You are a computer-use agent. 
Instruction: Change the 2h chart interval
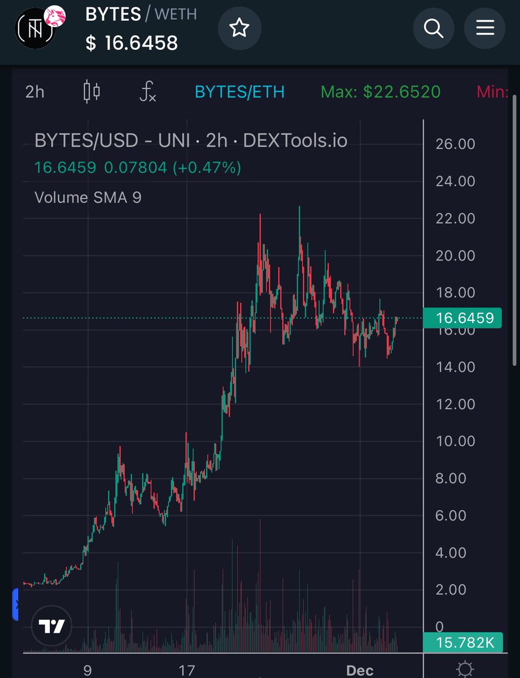(x=34, y=92)
